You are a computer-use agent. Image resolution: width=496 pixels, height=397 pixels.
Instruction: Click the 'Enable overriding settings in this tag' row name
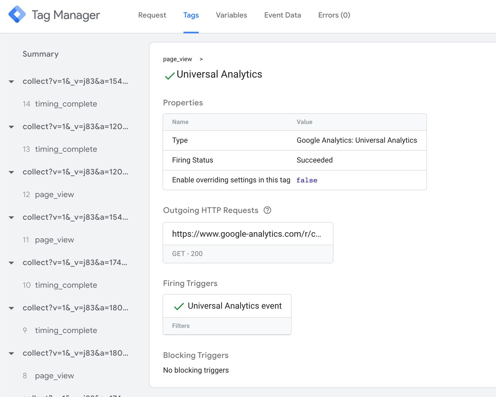(231, 180)
